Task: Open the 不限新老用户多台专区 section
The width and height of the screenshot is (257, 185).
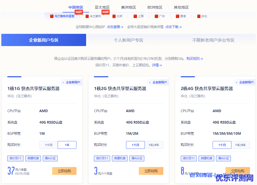Action: pyautogui.click(x=213, y=40)
